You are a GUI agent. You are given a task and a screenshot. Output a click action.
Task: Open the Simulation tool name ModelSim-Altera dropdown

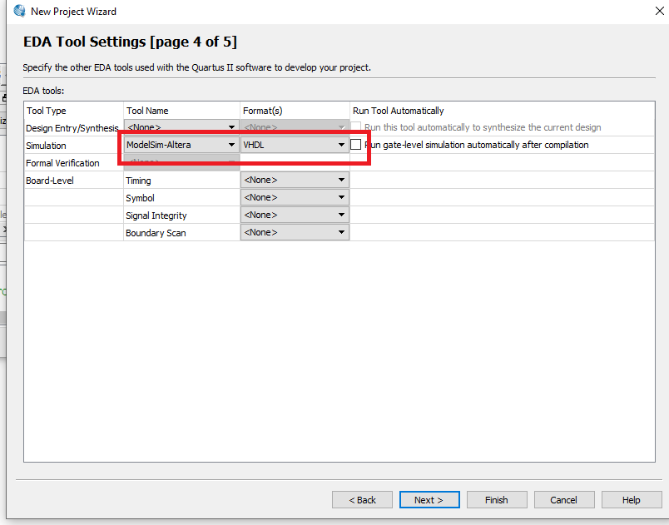[x=181, y=145]
